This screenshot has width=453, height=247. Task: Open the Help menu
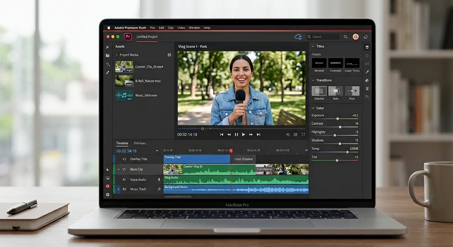[207, 28]
